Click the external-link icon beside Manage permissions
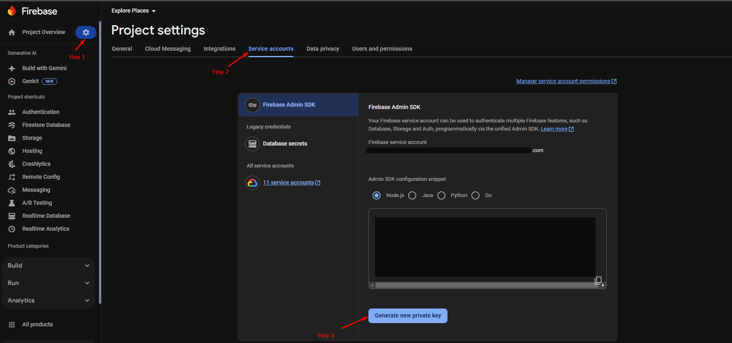This screenshot has height=343, width=732. (x=614, y=81)
